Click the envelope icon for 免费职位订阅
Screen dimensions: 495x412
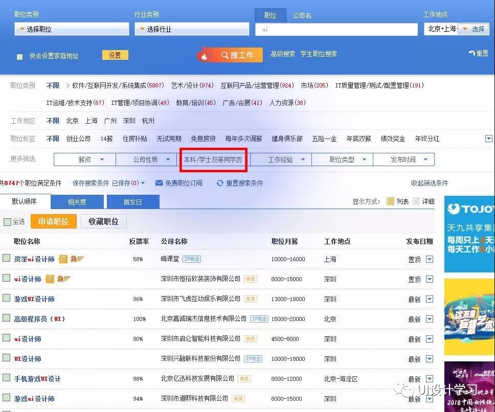click(159, 183)
